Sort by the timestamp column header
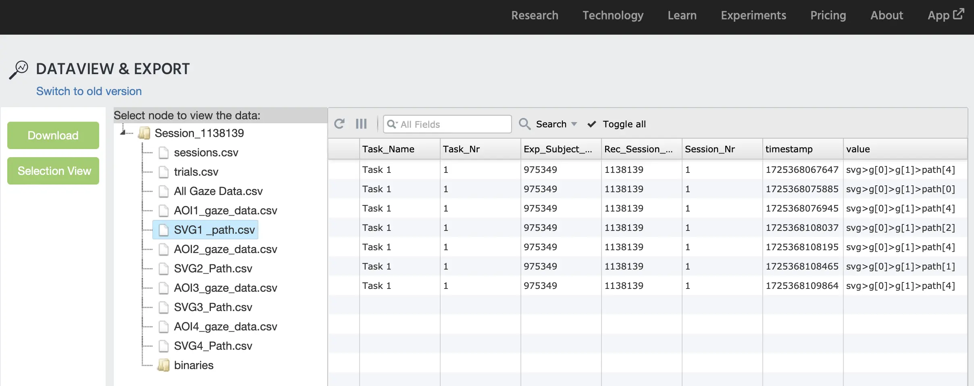Viewport: 974px width, 386px height. pos(803,149)
